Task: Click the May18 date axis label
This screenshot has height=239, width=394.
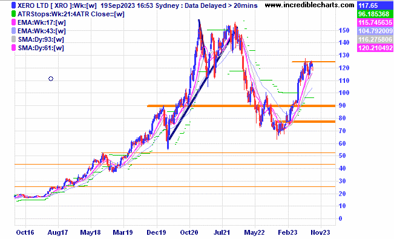Action: [90, 232]
